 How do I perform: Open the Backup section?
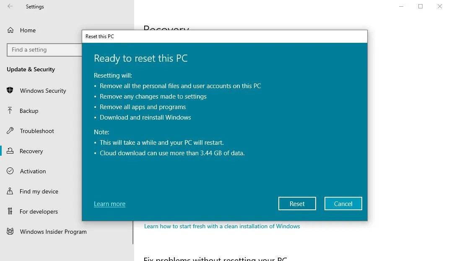coord(29,111)
